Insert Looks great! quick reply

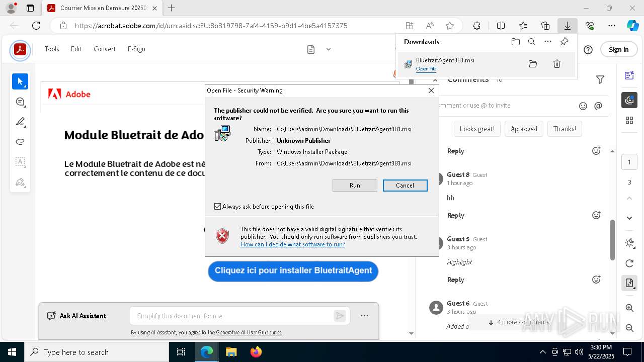[x=477, y=129]
